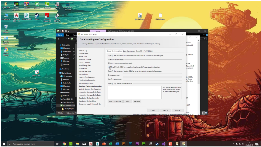
Task: Go to the FILESTREAM tab
Action: 148,51
